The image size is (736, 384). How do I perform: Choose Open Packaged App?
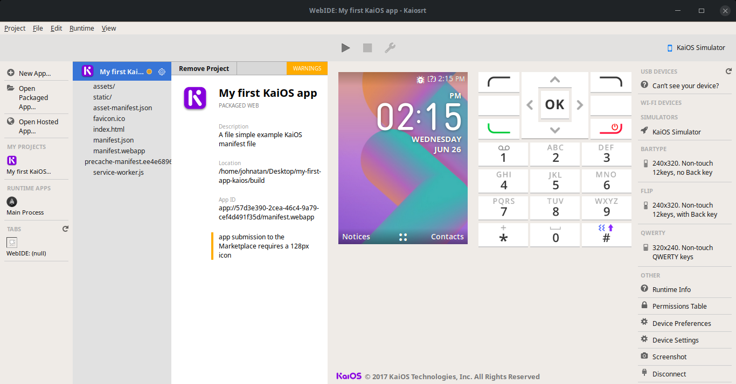[x=37, y=97]
